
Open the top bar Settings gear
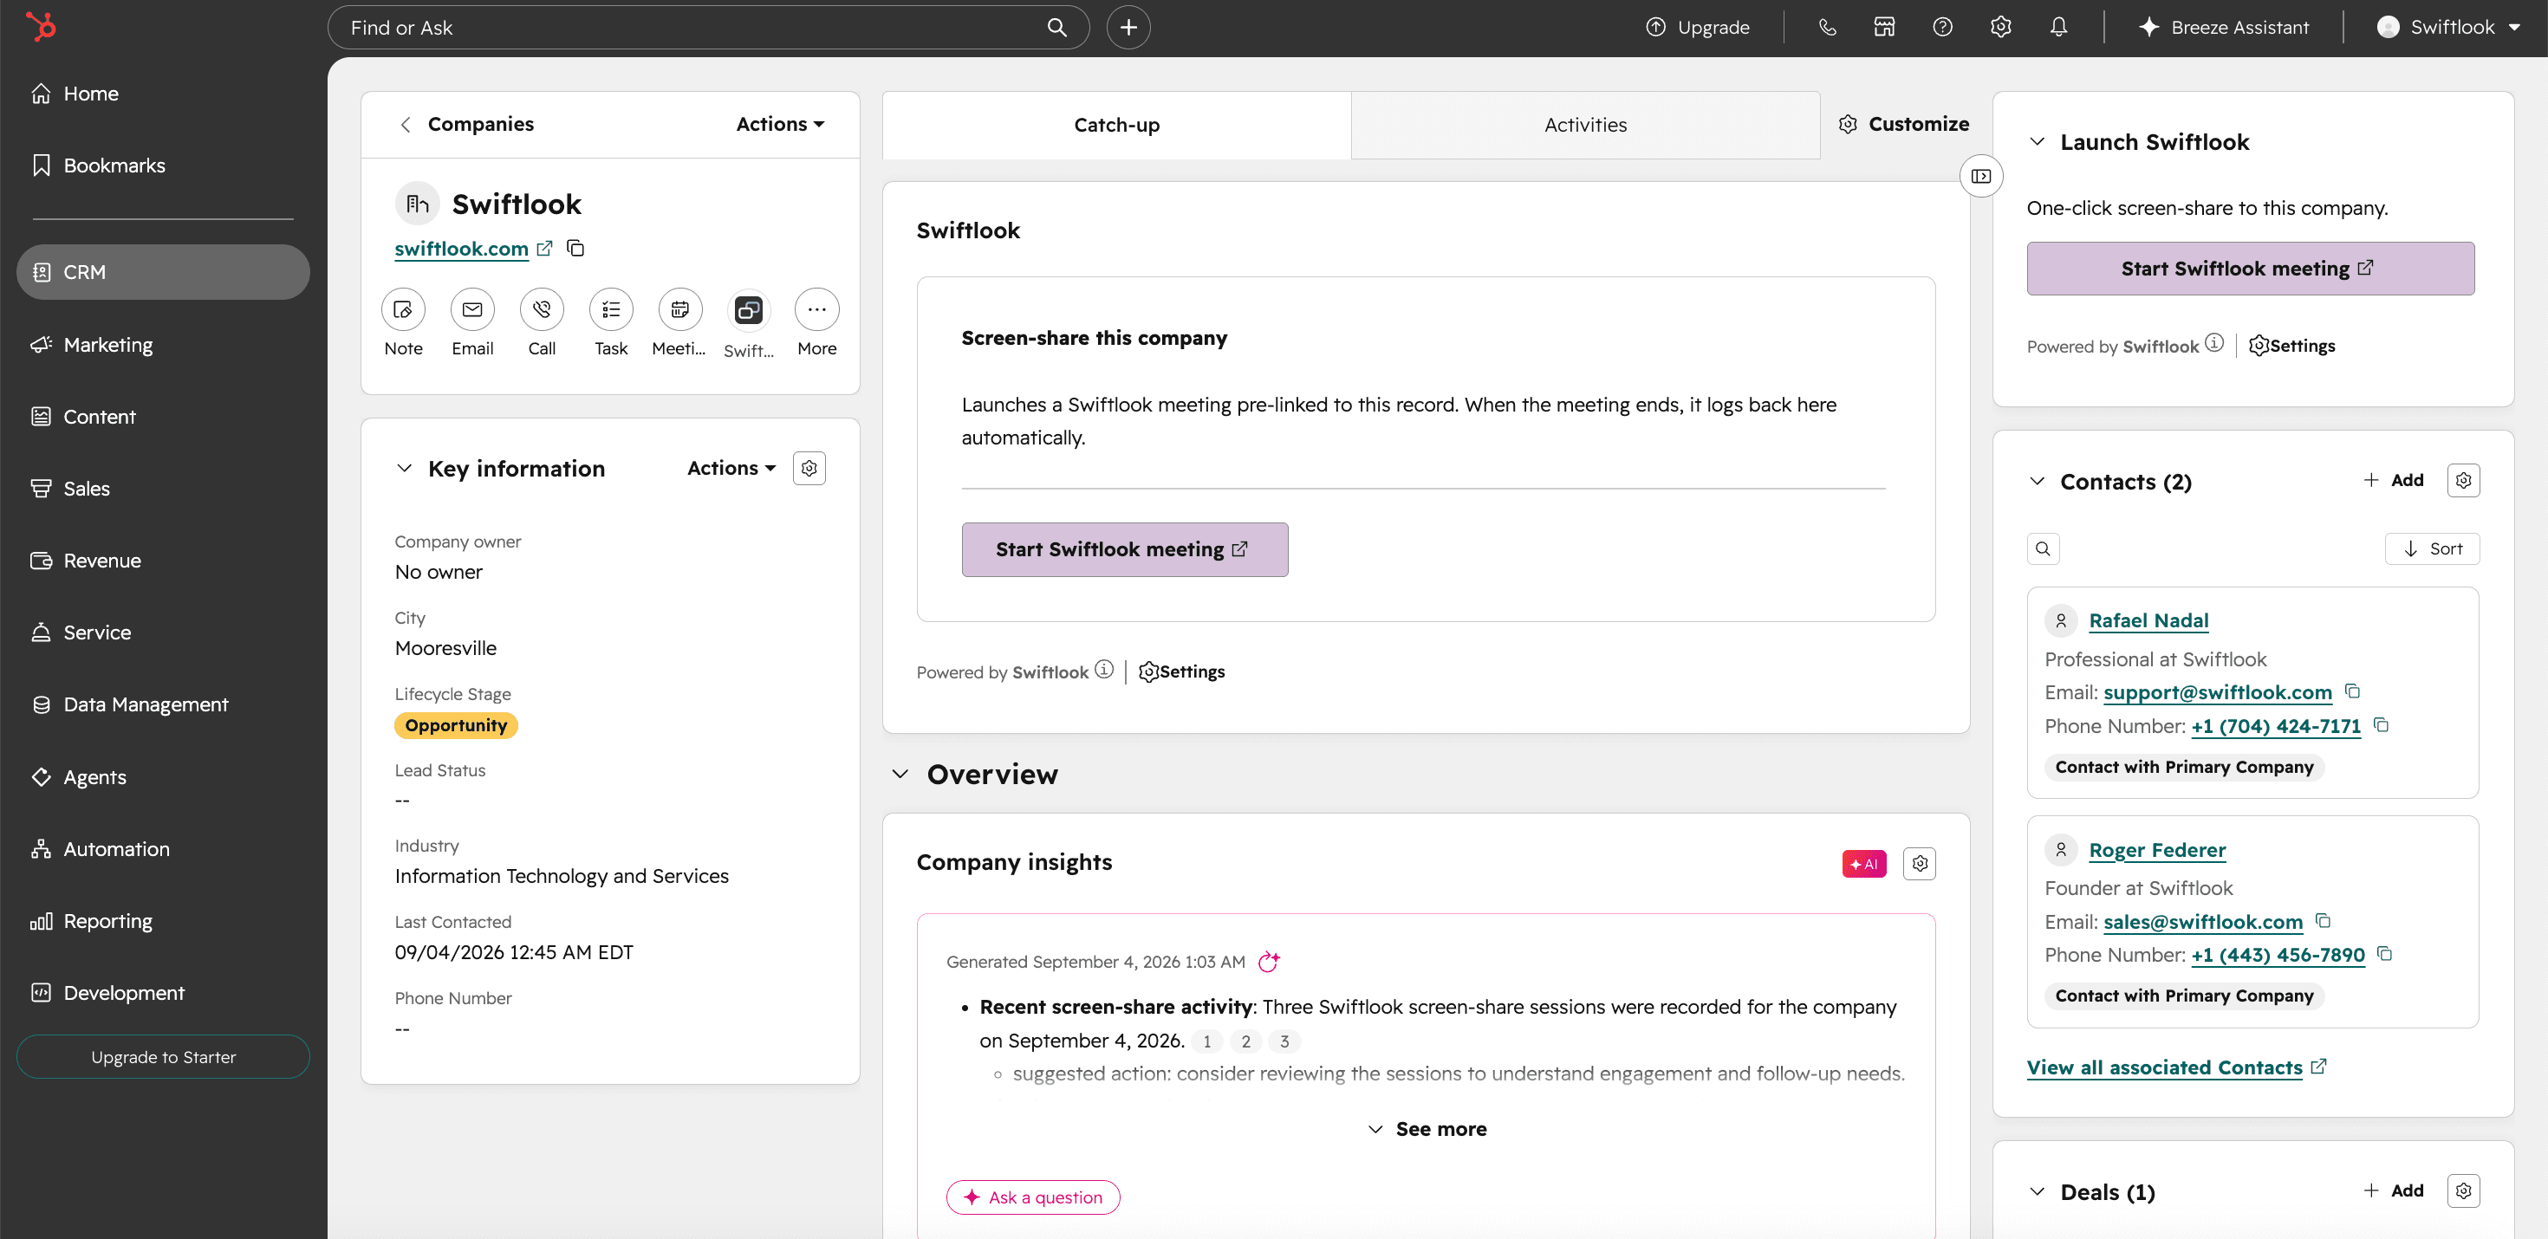[2001, 28]
